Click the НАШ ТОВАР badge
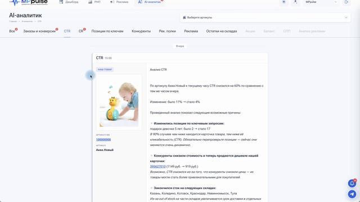Viewport: 360px width, 202px height. [105, 70]
